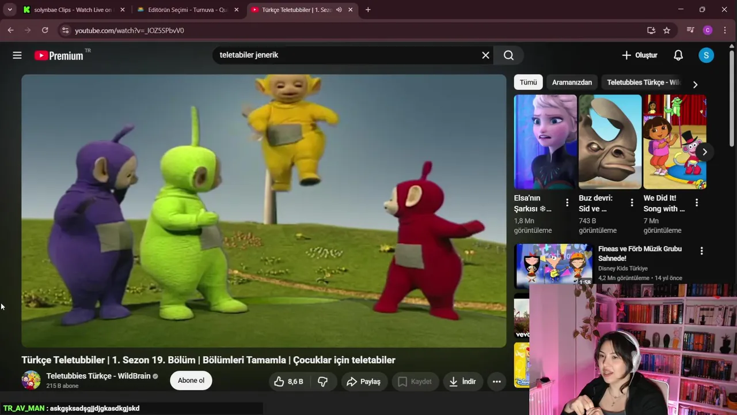This screenshot has width=737, height=415.
Task: Open a new browser tab
Action: coord(368,10)
